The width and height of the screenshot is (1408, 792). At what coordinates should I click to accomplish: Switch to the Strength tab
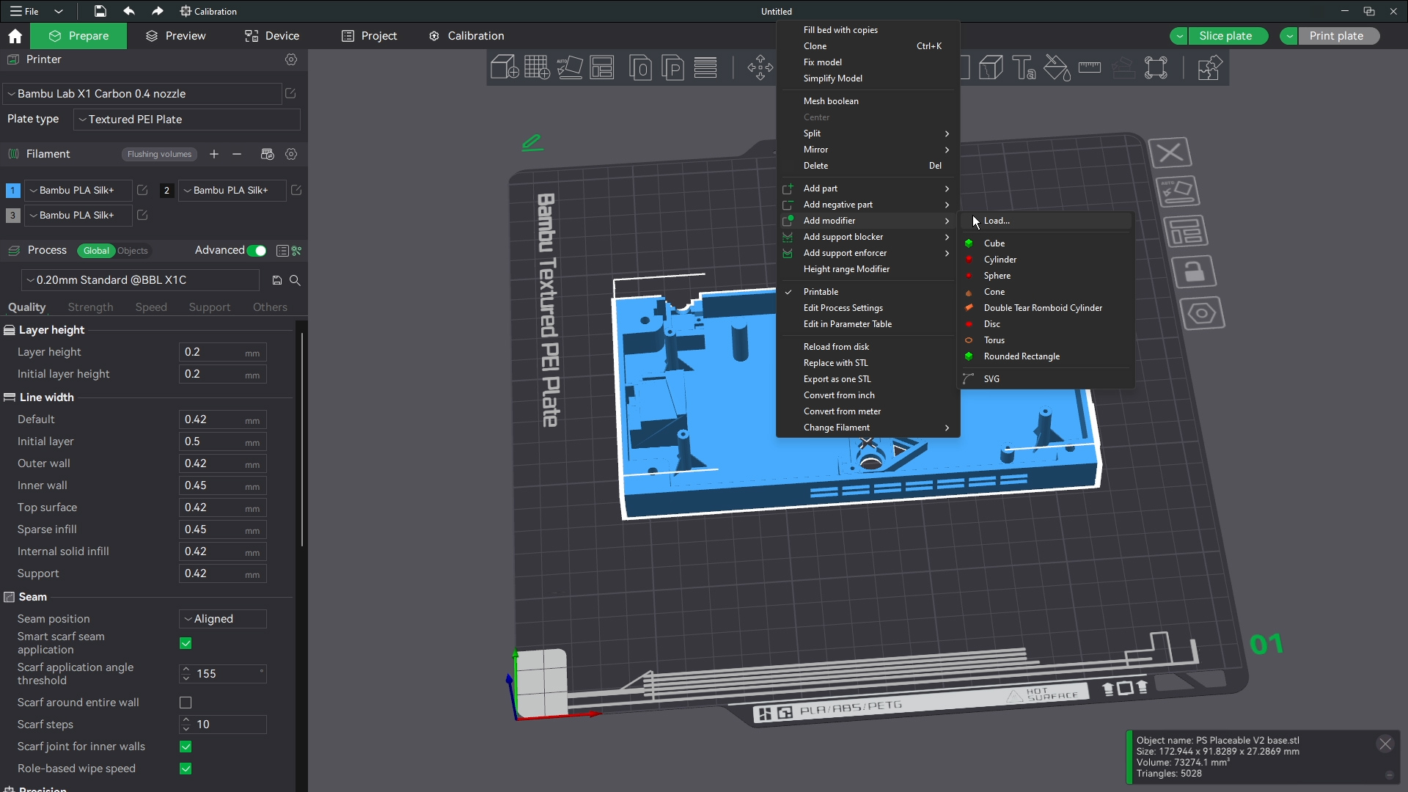tap(90, 307)
